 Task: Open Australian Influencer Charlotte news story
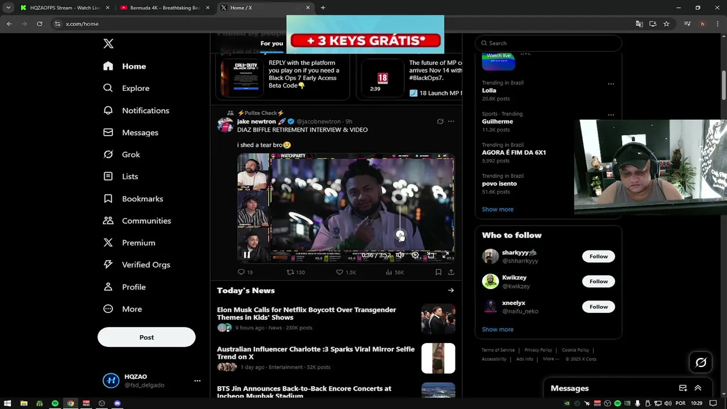pos(316,353)
